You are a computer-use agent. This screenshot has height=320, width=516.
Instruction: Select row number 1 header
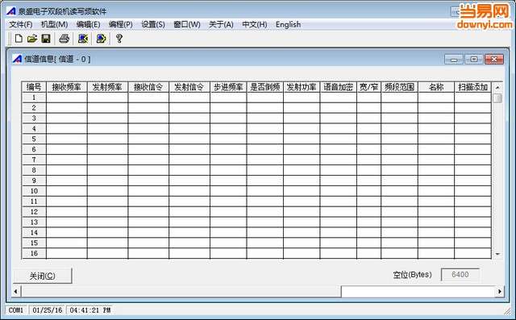pyautogui.click(x=34, y=98)
